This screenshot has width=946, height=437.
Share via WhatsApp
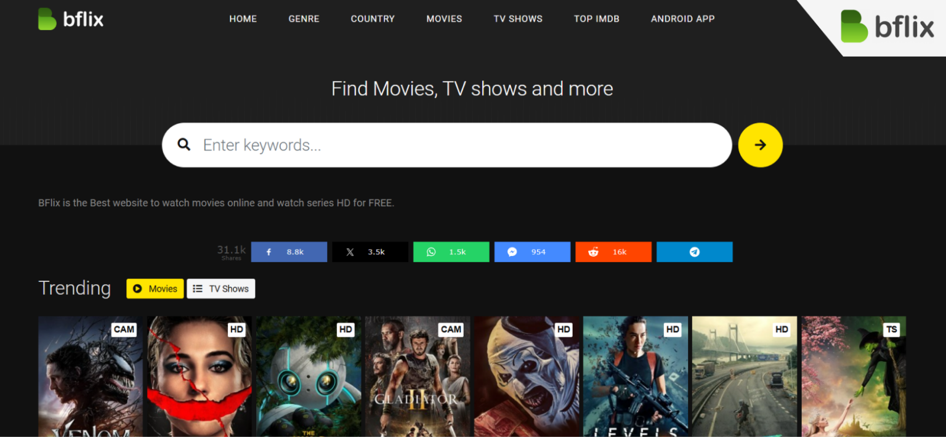pyautogui.click(x=451, y=252)
